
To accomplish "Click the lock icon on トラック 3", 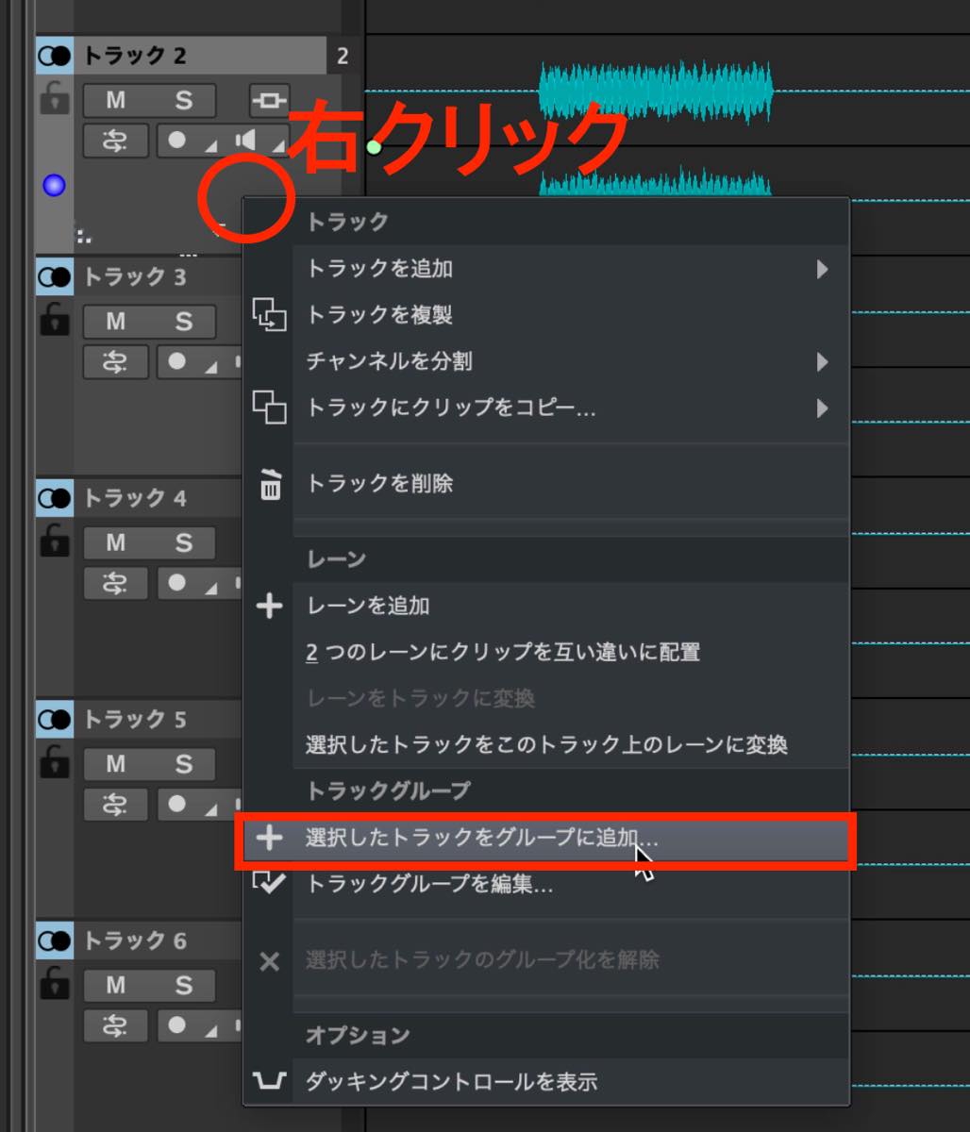I will (55, 320).
